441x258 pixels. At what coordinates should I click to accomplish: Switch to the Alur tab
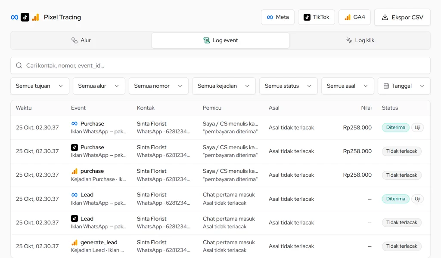tap(81, 40)
